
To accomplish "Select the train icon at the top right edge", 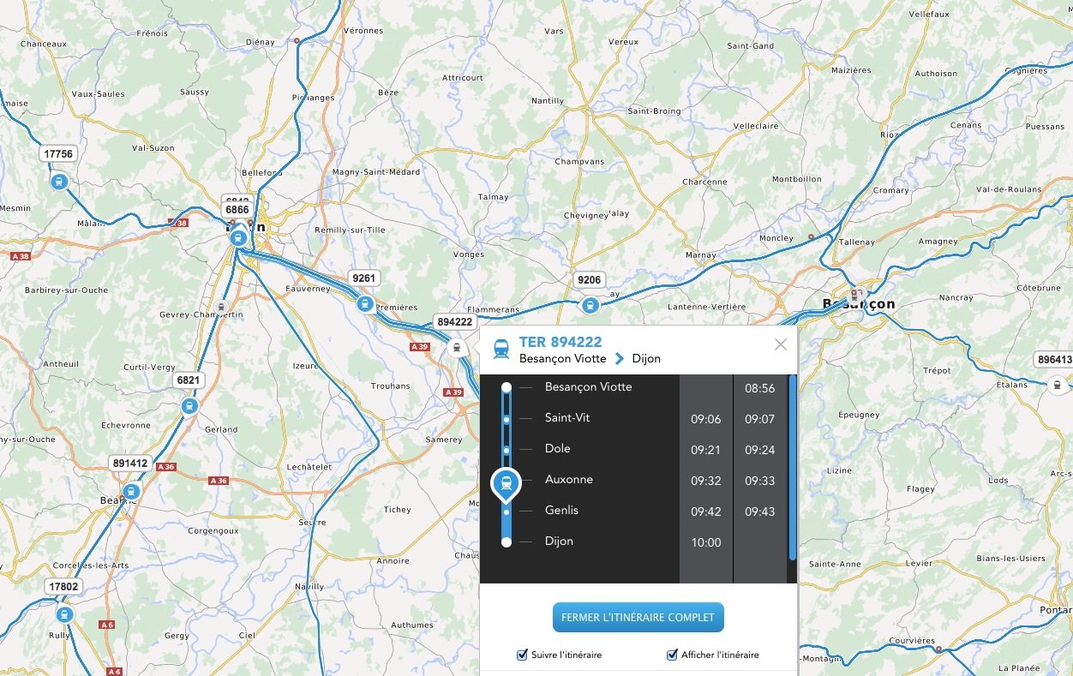I will [x=1057, y=385].
